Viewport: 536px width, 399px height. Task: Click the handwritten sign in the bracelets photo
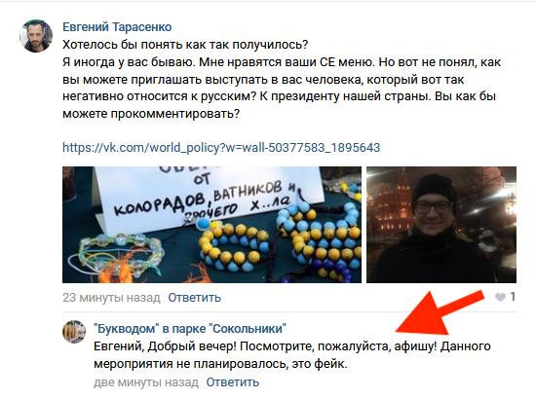tap(205, 196)
